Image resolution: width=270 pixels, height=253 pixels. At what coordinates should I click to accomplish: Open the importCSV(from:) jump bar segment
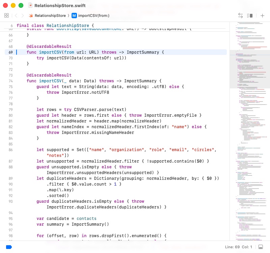tap(94, 16)
